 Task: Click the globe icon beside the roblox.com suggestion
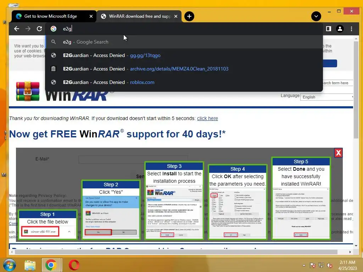coord(54,82)
